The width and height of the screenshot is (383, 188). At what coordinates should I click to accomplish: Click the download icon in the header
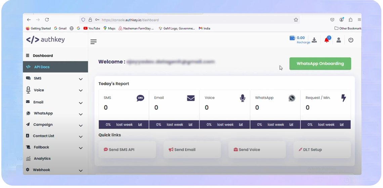click(314, 40)
